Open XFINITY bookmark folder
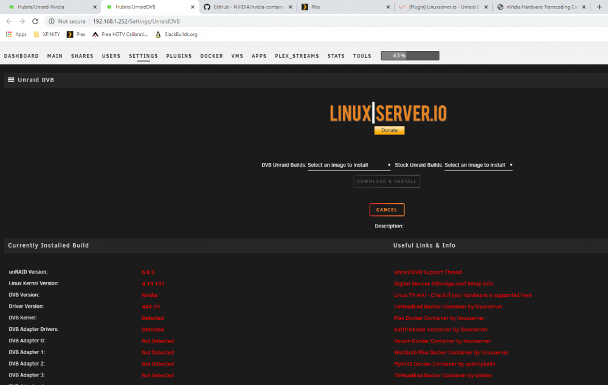Image resolution: width=608 pixels, height=385 pixels. tap(47, 35)
